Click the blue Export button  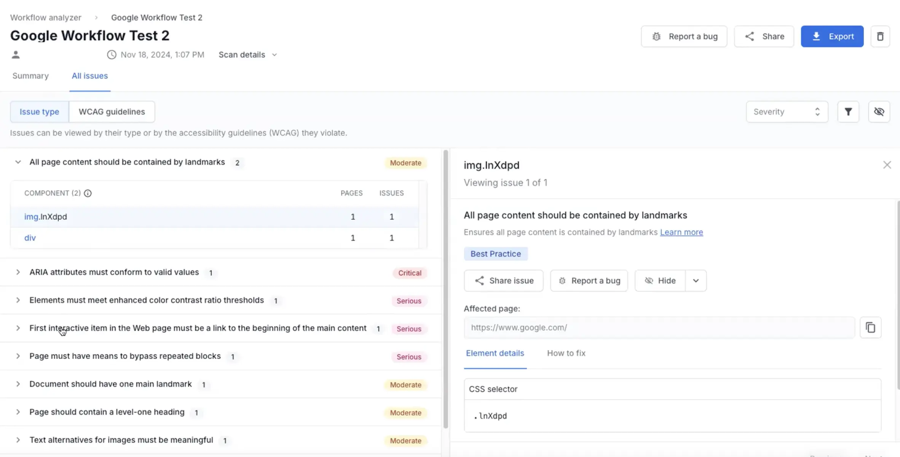832,36
